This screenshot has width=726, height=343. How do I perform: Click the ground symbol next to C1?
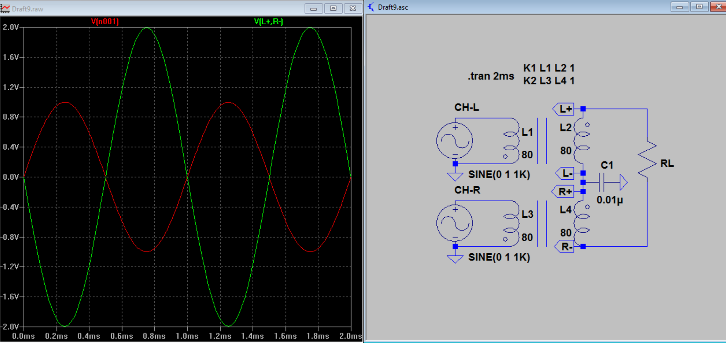coord(623,182)
